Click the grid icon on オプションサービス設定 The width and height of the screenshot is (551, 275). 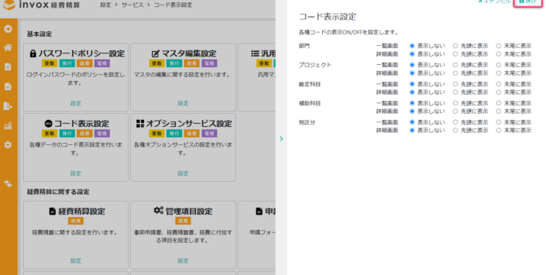click(140, 124)
